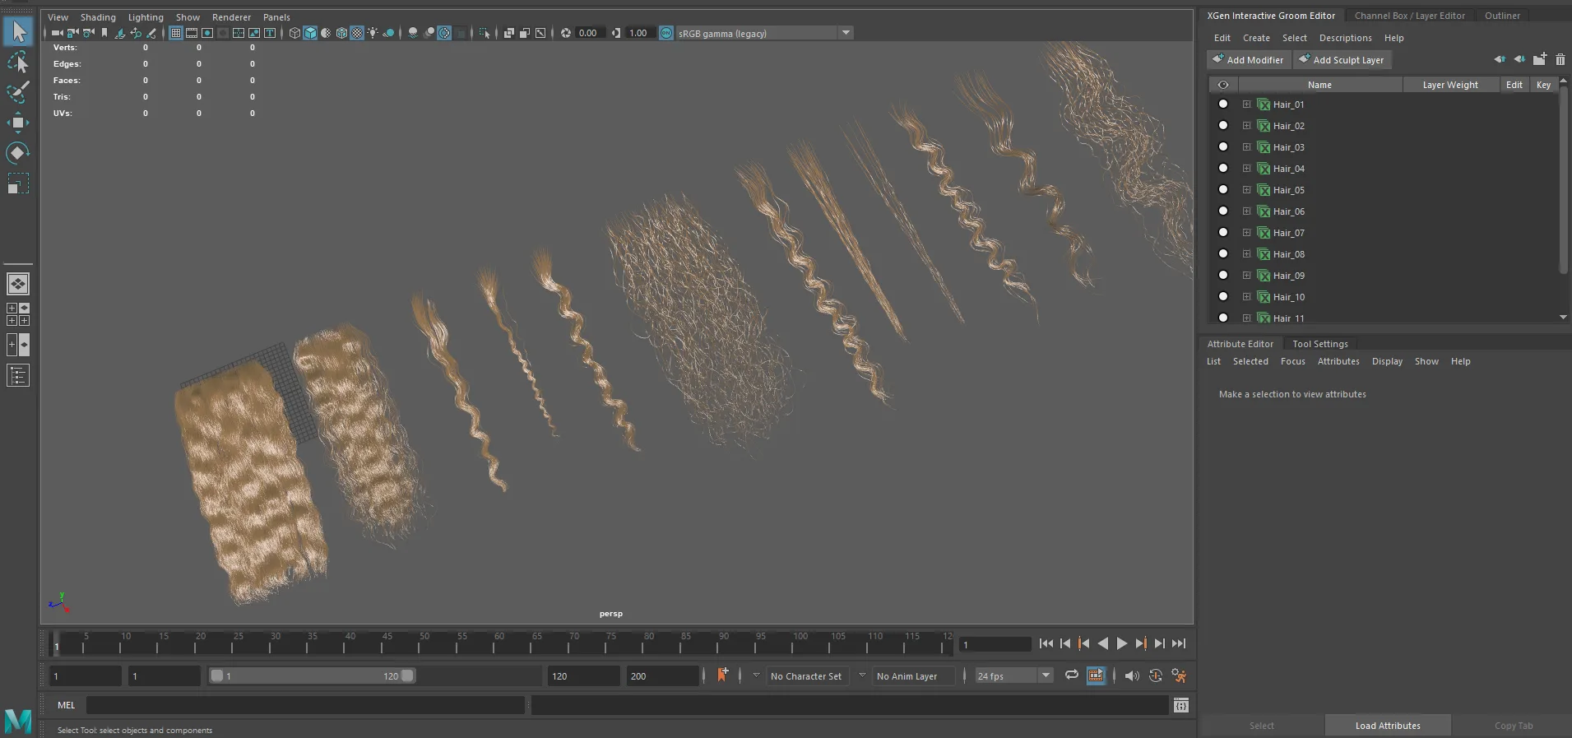Click the Select button in Attribute Editor
Image resolution: width=1572 pixels, height=738 pixels.
tap(1261, 726)
